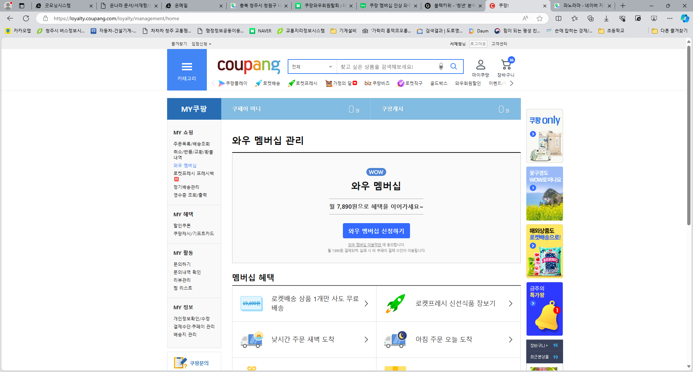
Task: Add page to favorites star icon
Action: click(x=540, y=18)
